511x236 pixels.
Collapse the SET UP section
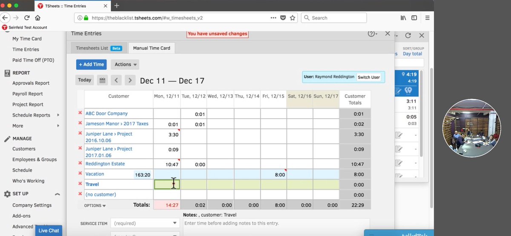(57, 193)
